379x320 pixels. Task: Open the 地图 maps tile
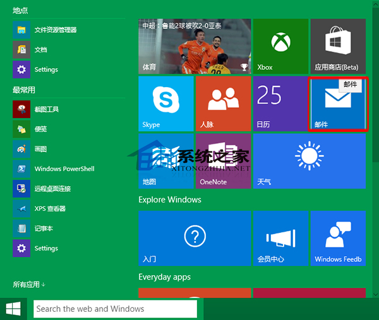point(166,161)
